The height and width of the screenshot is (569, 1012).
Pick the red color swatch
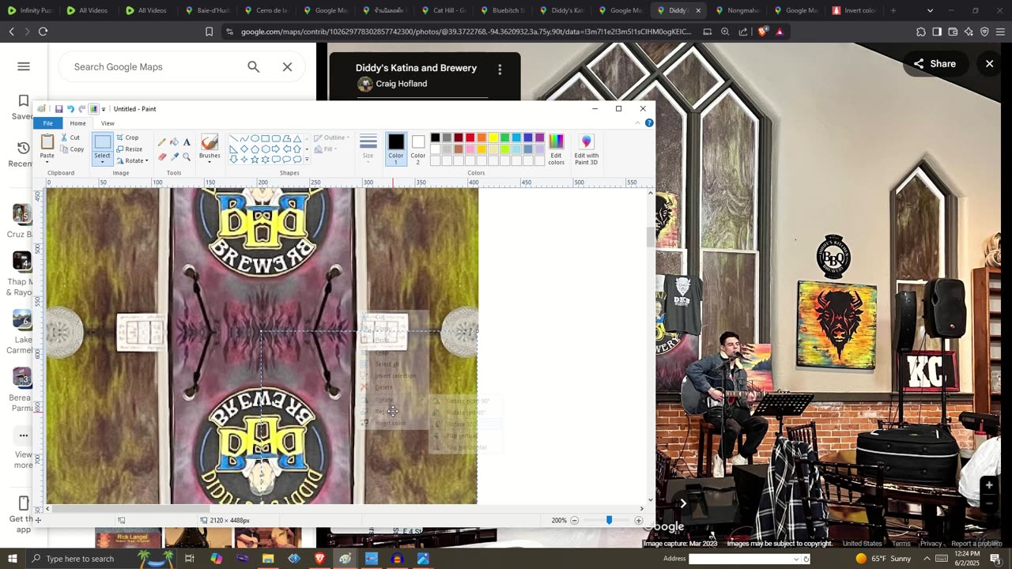(x=470, y=138)
